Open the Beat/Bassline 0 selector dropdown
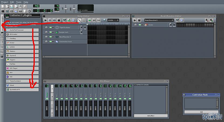The height and width of the screenshot is (122, 224). [159, 20]
